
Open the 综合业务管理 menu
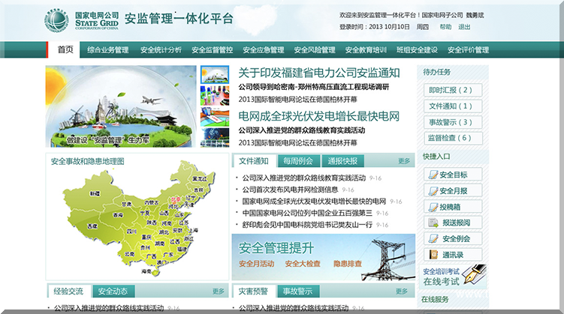[107, 50]
